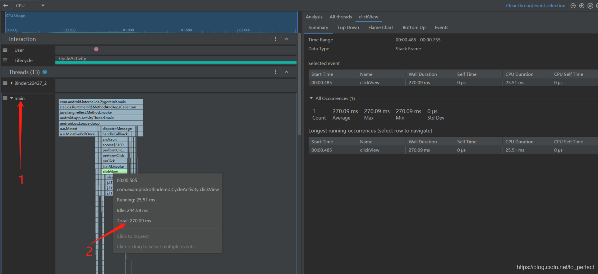The height and width of the screenshot is (274, 598).
Task: Click the Time Range value 00:00.485 - 00:00.755
Action: (x=418, y=40)
